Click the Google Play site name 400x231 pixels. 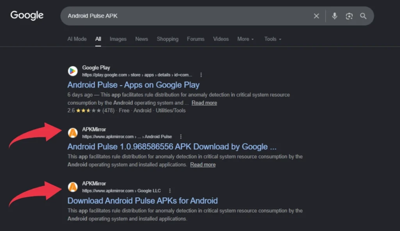click(96, 68)
